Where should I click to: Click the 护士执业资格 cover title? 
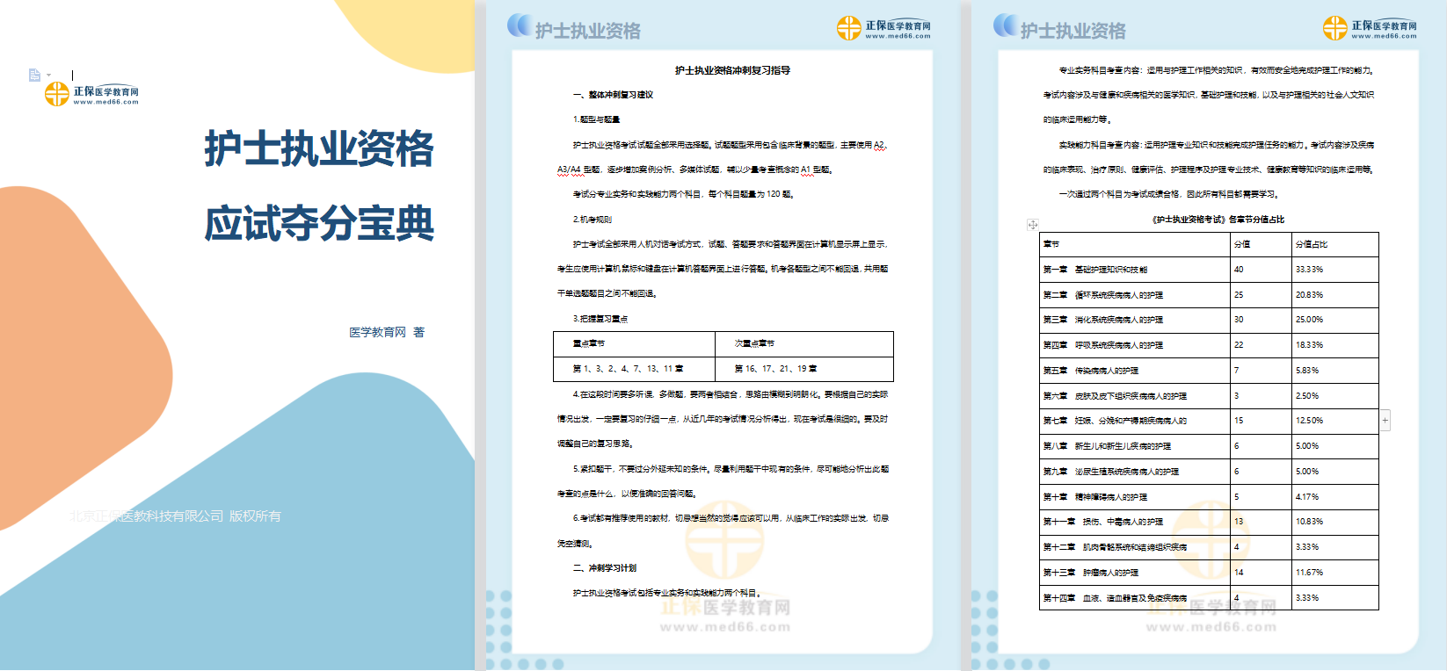319,148
